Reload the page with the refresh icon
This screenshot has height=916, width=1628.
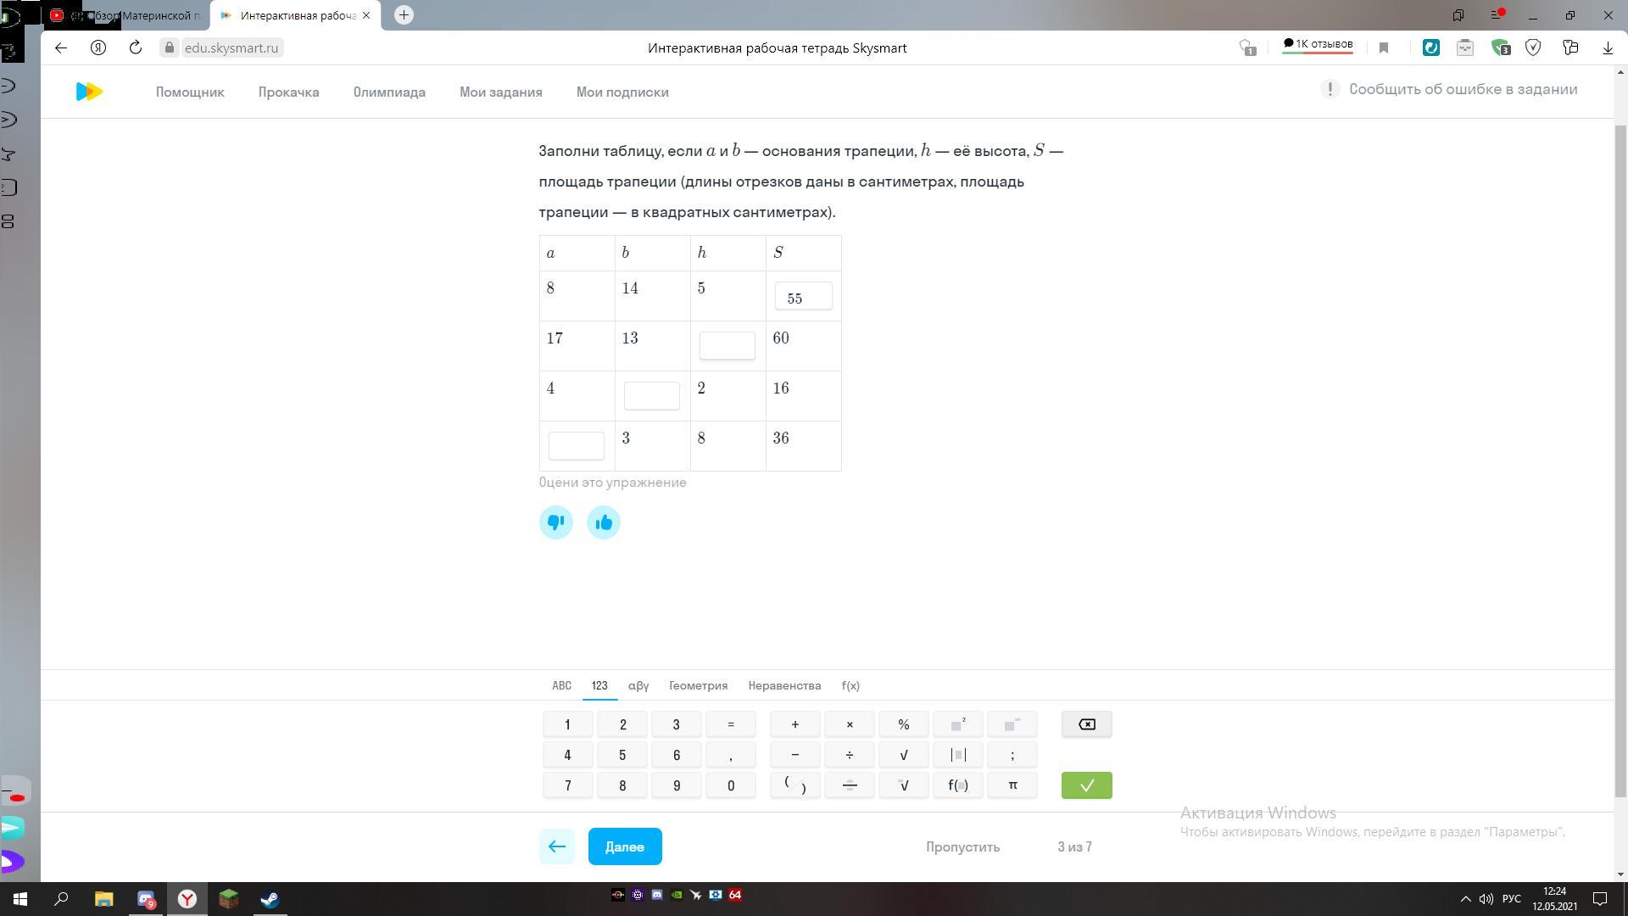[x=136, y=47]
